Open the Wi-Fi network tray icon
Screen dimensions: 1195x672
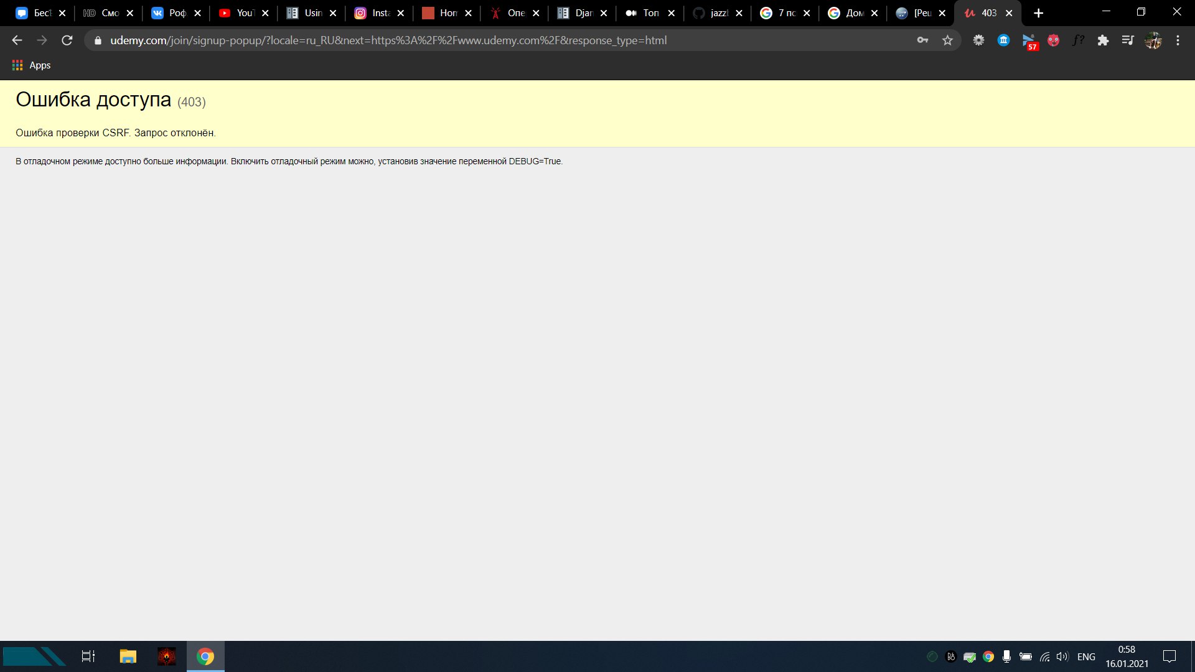pyautogui.click(x=1044, y=656)
